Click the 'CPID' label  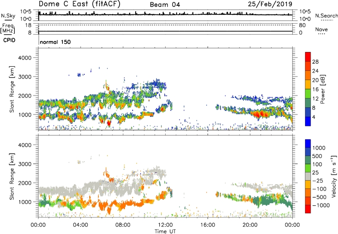pyautogui.click(x=9, y=40)
